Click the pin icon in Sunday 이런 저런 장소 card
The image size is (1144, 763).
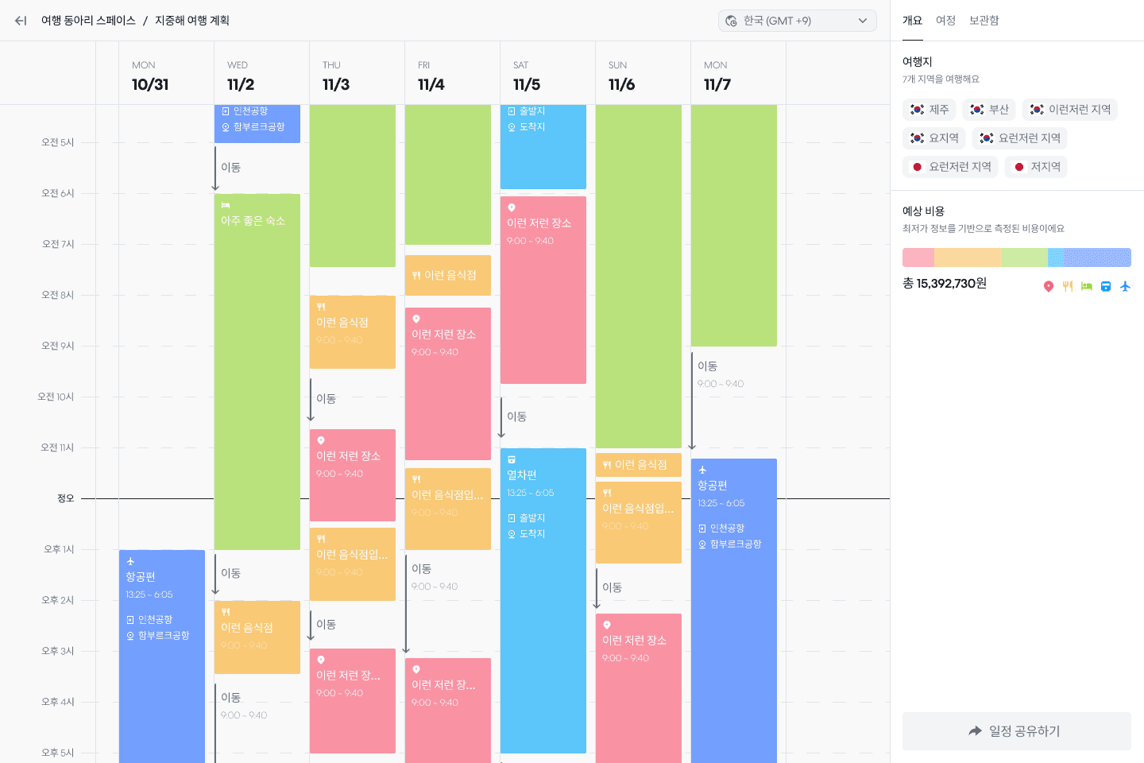tap(607, 625)
